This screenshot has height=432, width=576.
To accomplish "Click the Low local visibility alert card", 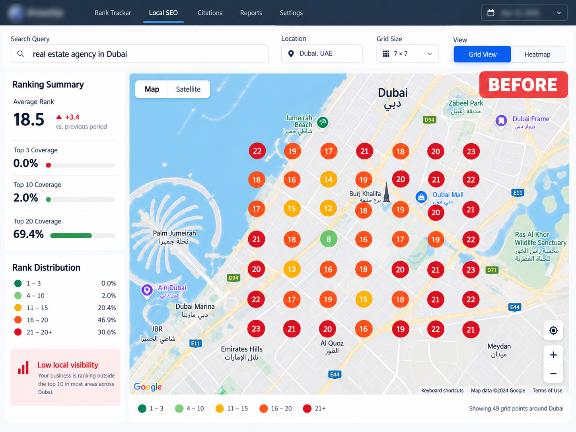I will pos(65,378).
